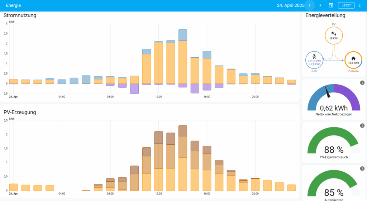Click the largest purple bar below zero in Stromnutzung
This screenshot has width=367, height=201.
point(134,88)
